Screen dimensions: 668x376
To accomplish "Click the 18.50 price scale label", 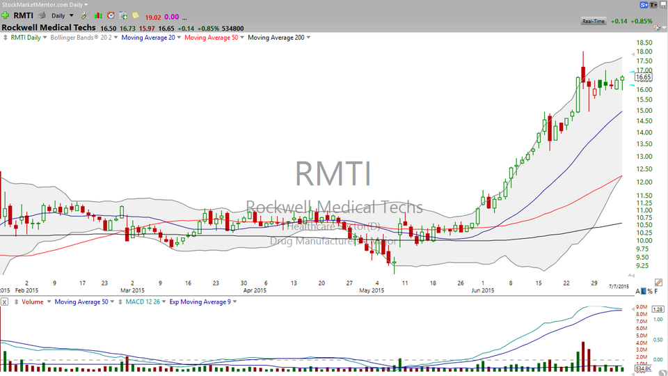I will pyautogui.click(x=644, y=42).
